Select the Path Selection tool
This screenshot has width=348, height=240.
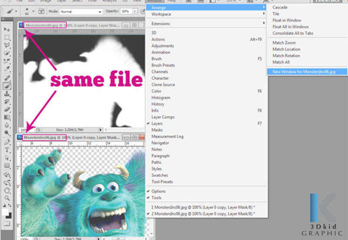[x=7, y=158]
